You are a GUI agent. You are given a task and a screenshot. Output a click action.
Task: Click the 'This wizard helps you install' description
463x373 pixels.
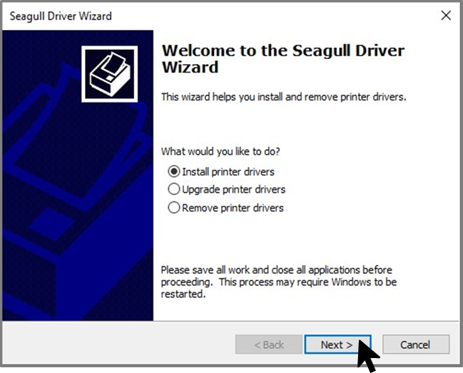point(283,97)
